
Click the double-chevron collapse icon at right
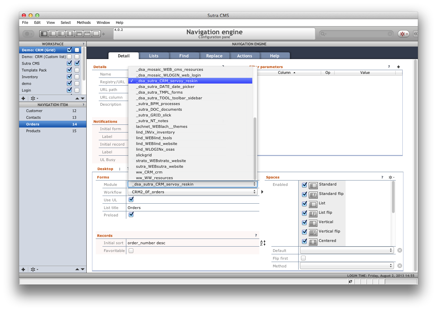[416, 34]
